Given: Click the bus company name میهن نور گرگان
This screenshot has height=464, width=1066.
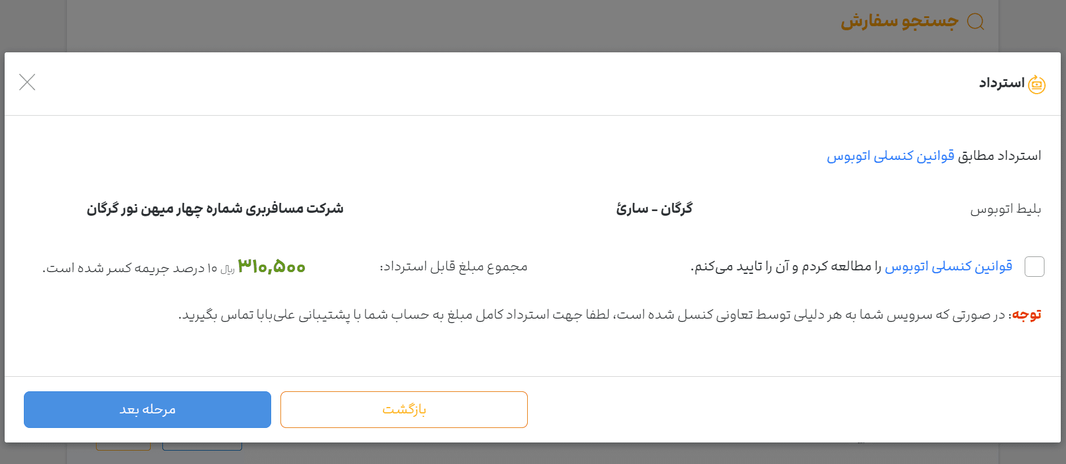Looking at the screenshot, I should (215, 208).
